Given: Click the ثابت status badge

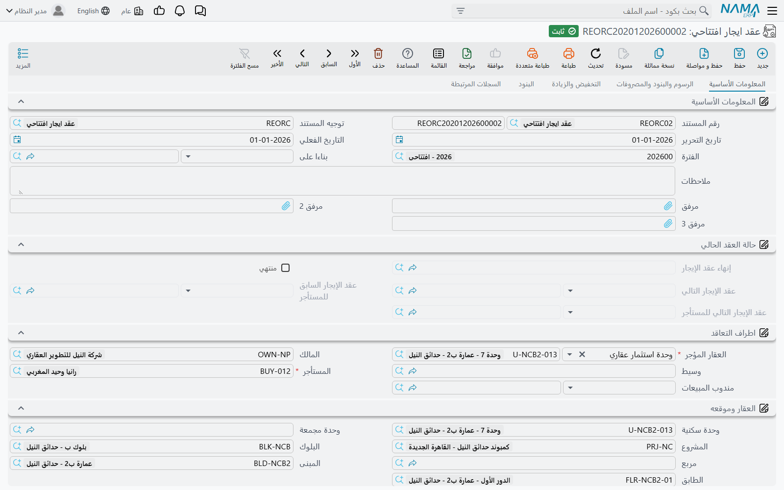Looking at the screenshot, I should coord(563,31).
